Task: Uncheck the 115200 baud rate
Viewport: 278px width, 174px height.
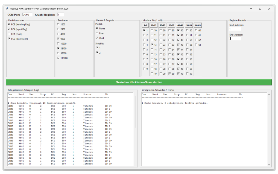Action: (x=58, y=58)
